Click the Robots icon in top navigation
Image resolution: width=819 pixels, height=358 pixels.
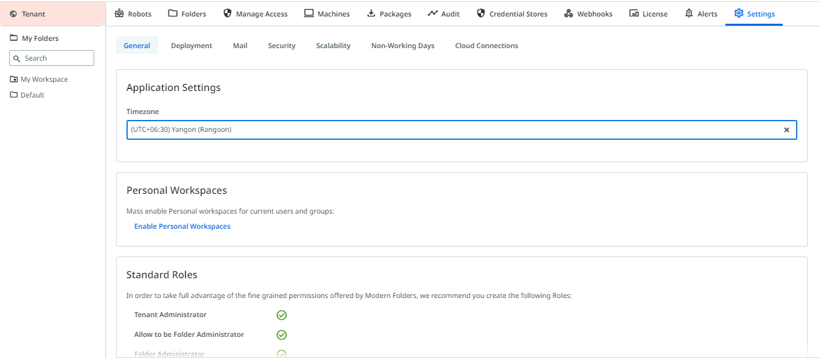(119, 13)
